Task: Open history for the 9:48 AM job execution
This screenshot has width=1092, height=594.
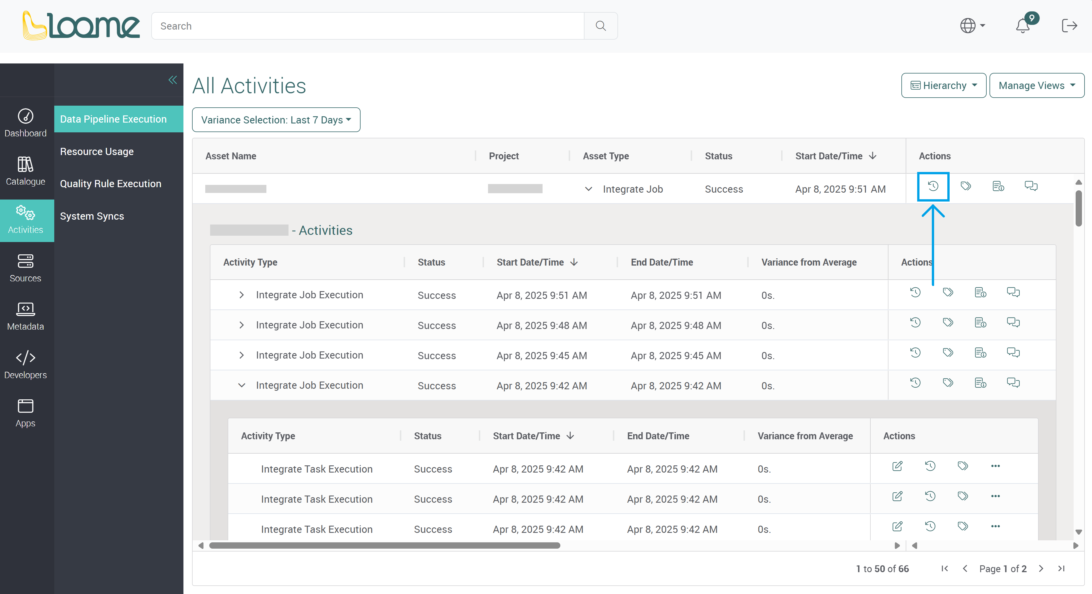Action: (915, 323)
